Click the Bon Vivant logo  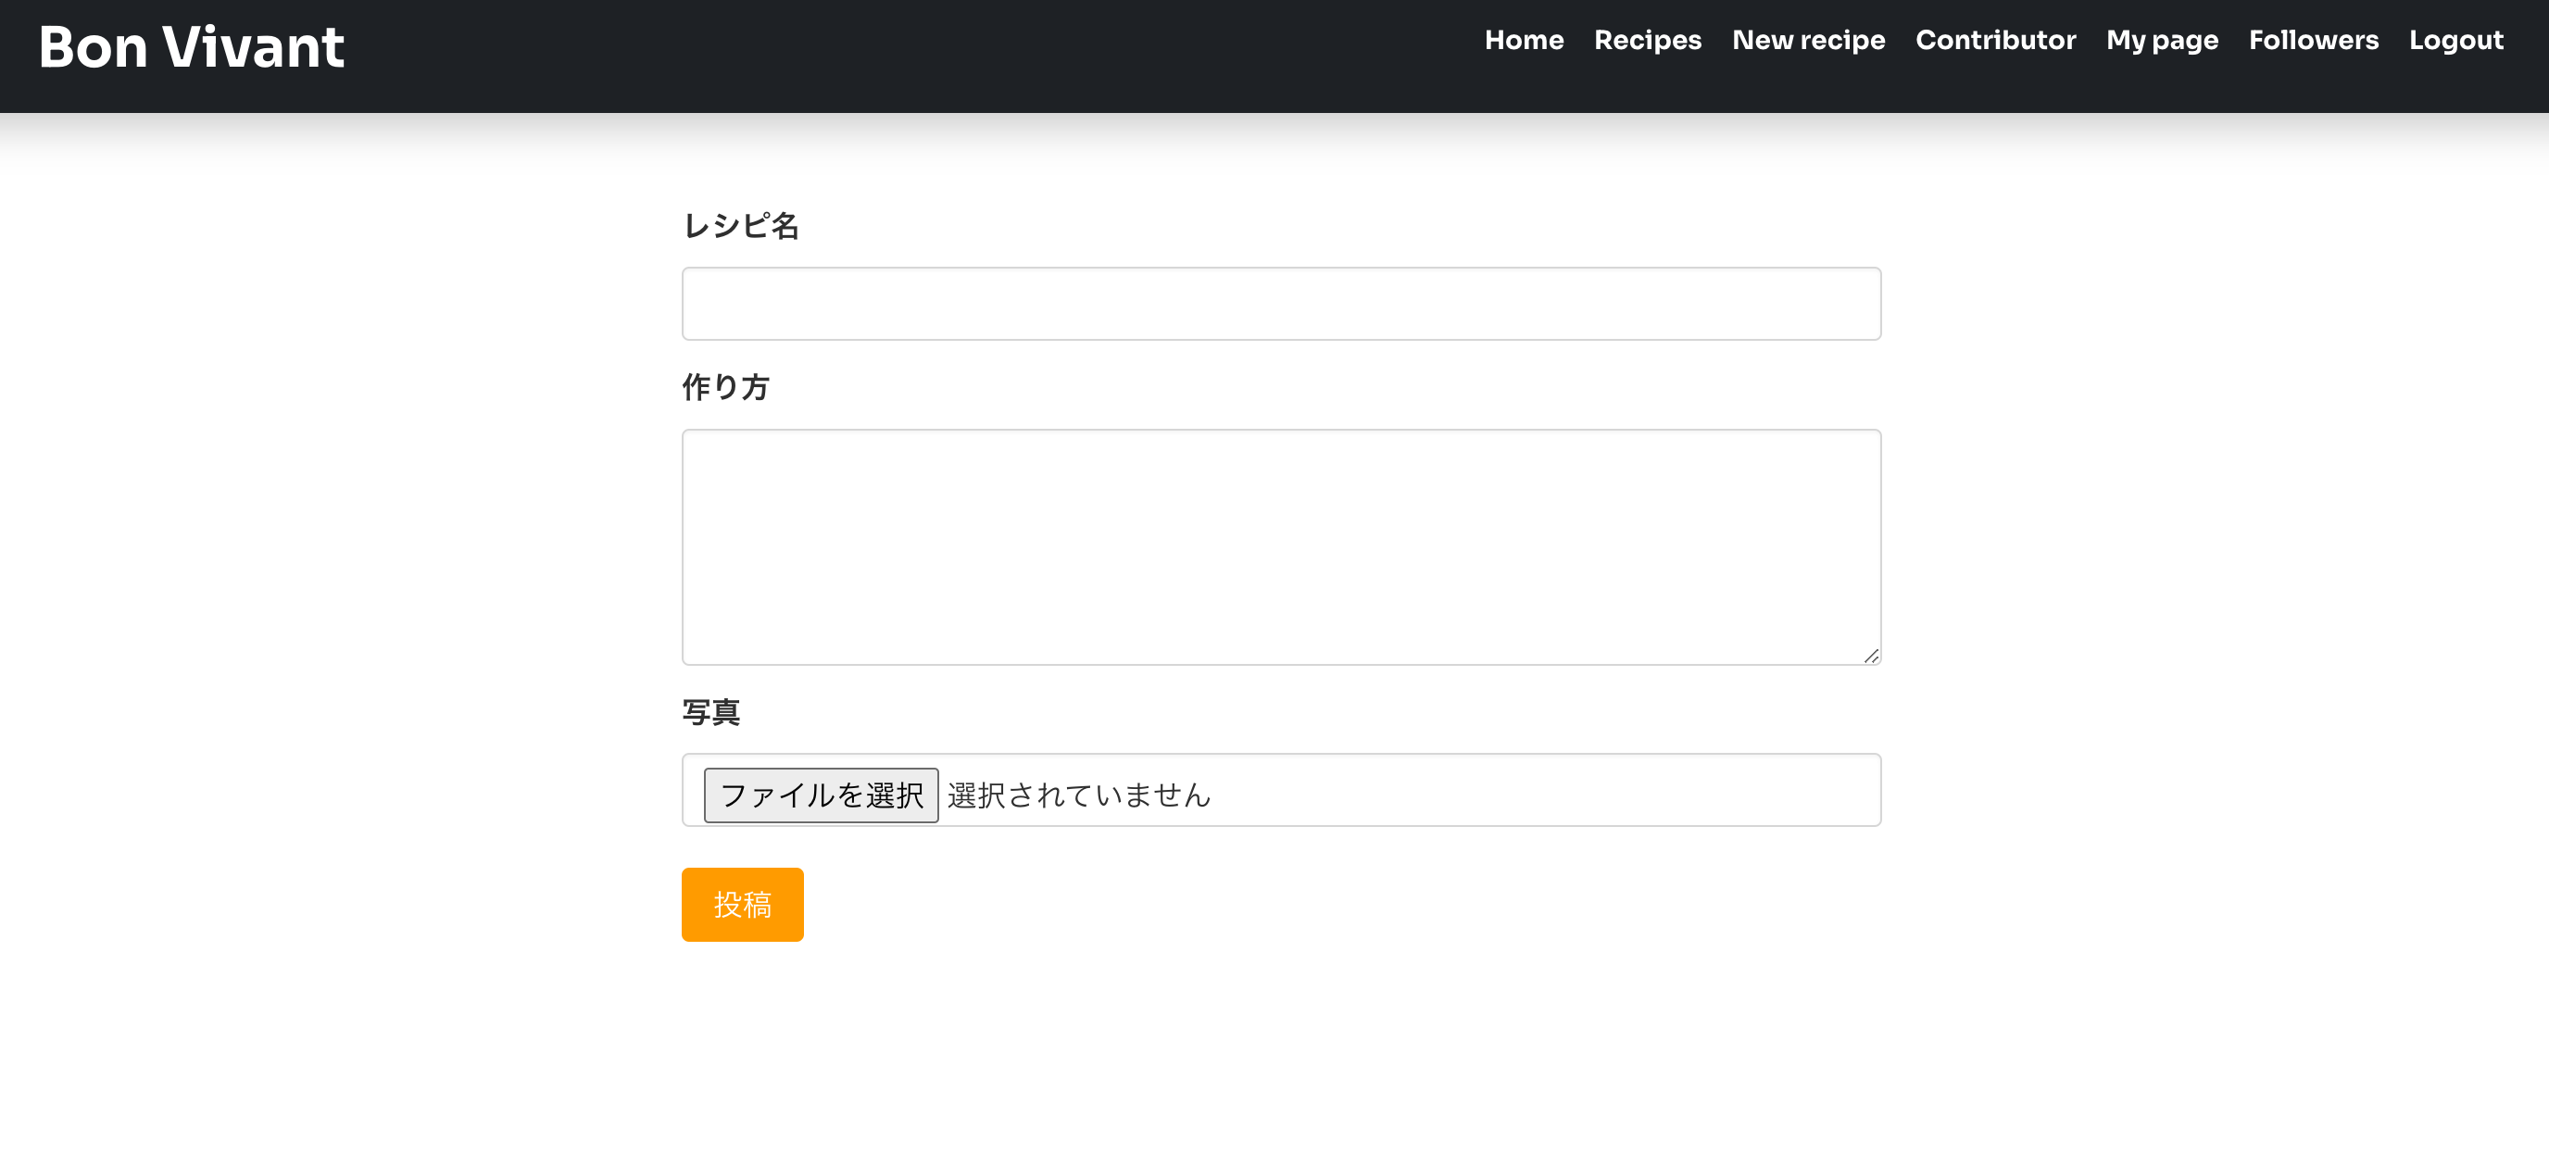click(191, 45)
